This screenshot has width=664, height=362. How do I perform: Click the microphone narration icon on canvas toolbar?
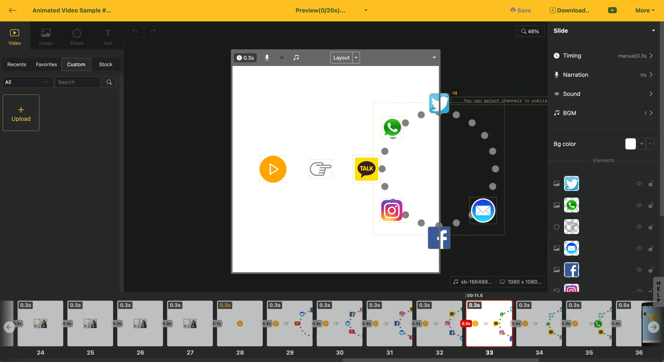tap(267, 58)
